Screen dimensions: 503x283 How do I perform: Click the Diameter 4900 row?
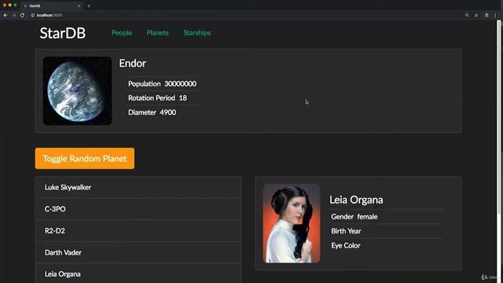163,112
